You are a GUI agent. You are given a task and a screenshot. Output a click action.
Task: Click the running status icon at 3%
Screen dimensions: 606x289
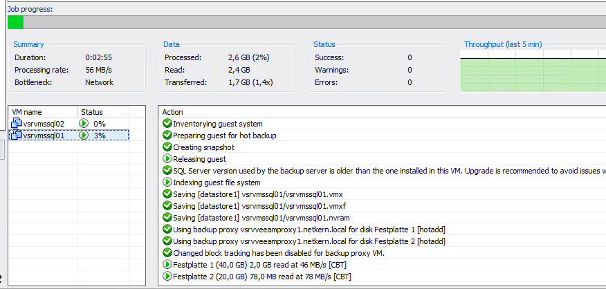(x=83, y=136)
